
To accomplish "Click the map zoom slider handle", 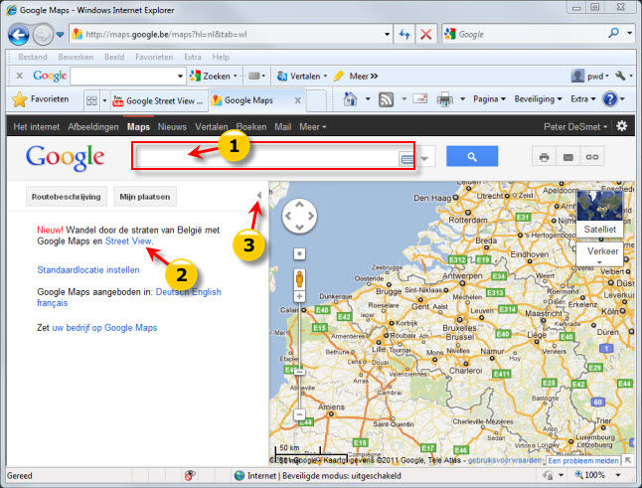I will point(299,372).
